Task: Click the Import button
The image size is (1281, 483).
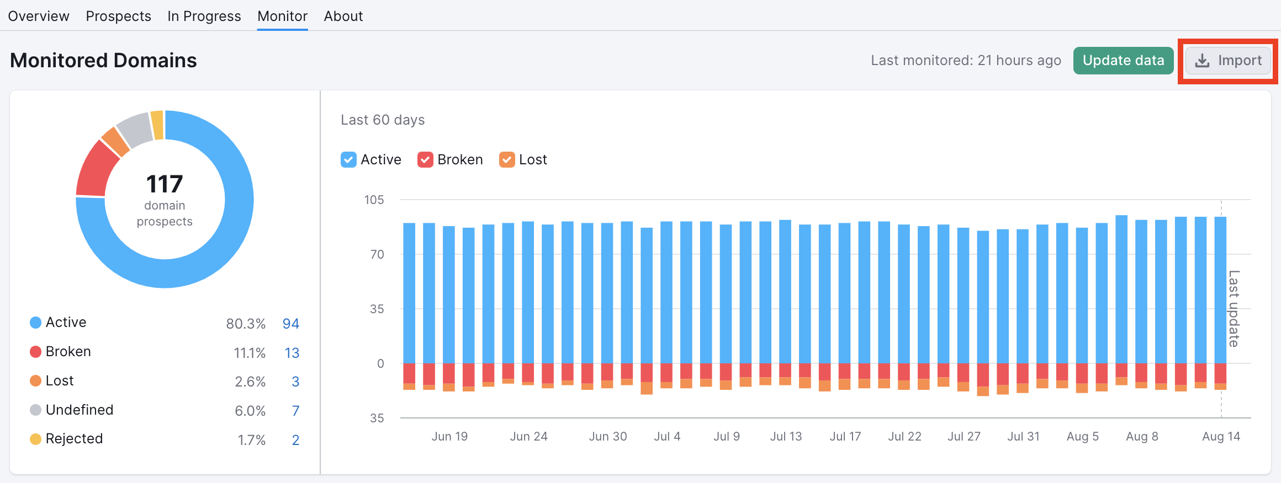Action: coord(1228,61)
